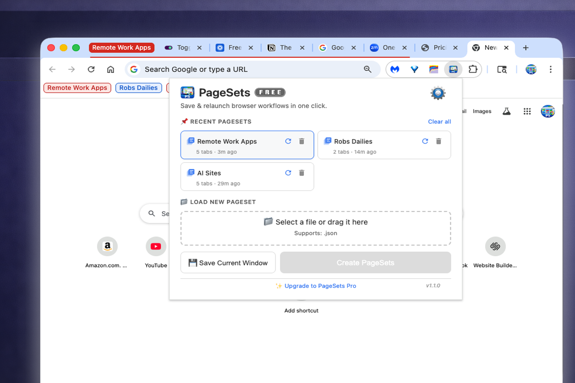This screenshot has width=575, height=383.
Task: Reload the current page
Action: tap(91, 69)
